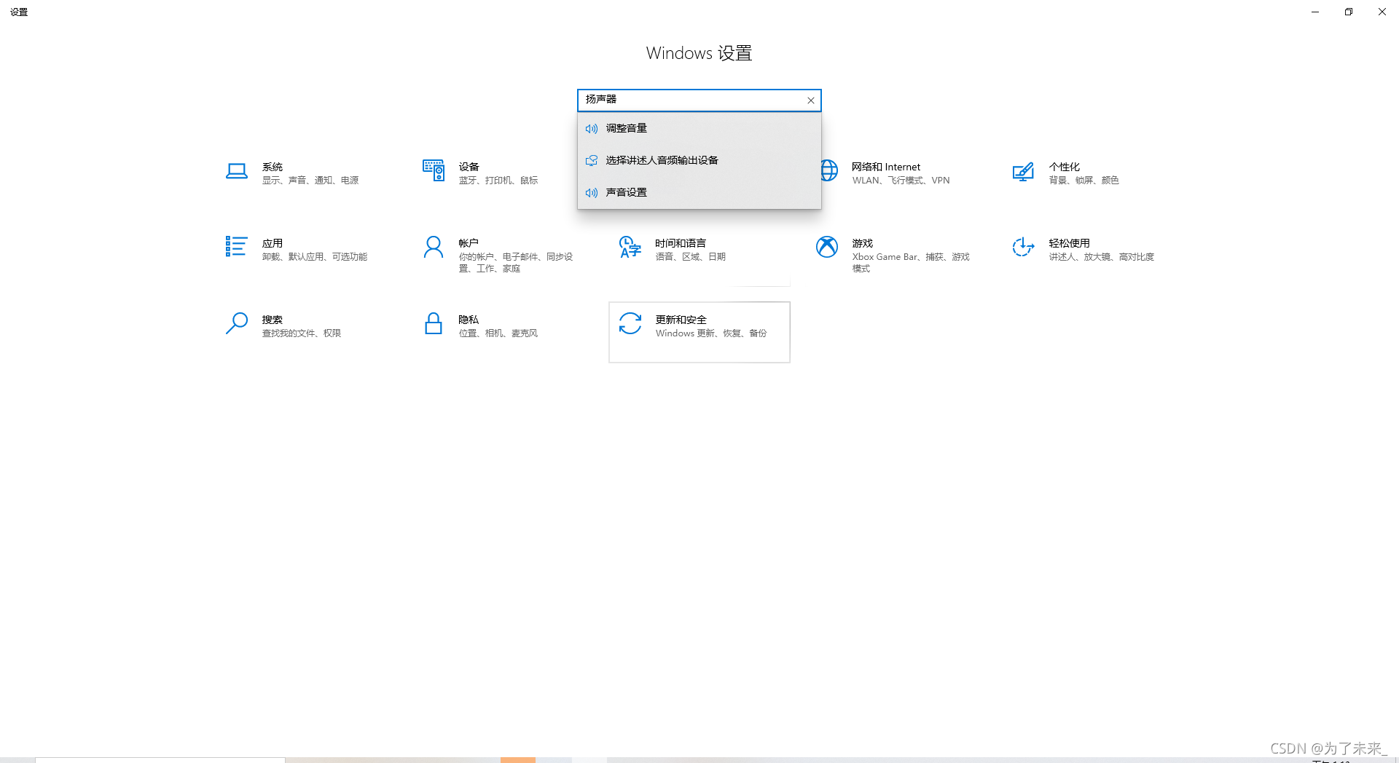Click the narrator icon beside 选择讲述人音频输出设备

[592, 160]
